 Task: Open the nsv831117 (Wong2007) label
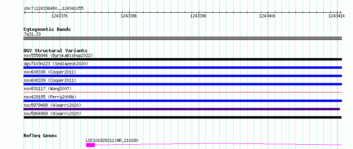click(48, 89)
